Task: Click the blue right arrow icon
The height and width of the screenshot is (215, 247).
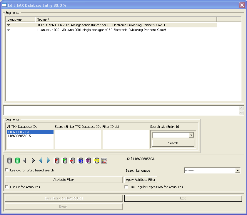Action: point(49,161)
